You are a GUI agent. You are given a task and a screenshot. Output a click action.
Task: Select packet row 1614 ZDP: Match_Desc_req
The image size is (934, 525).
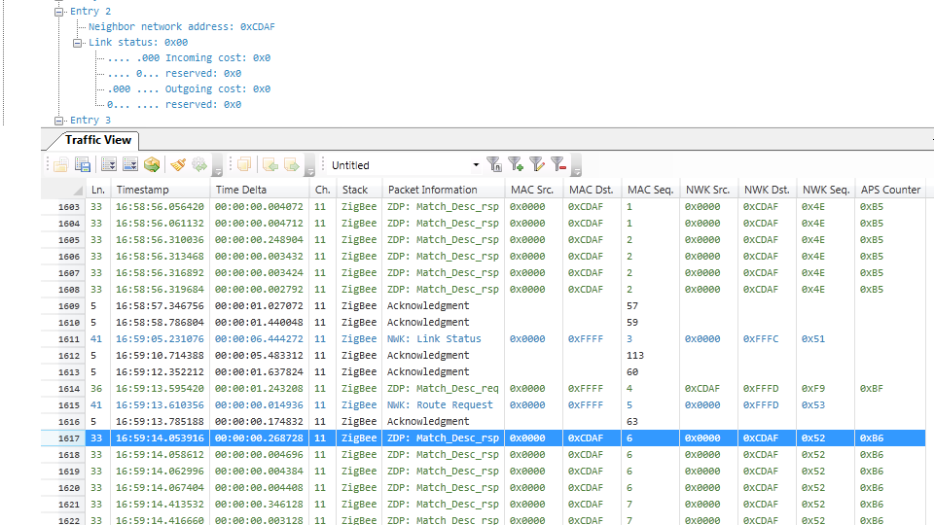(484, 389)
